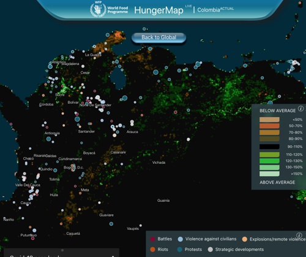Screen dimensions: 306x257
Task: Click the Arauca region label
Action: (x=132, y=132)
